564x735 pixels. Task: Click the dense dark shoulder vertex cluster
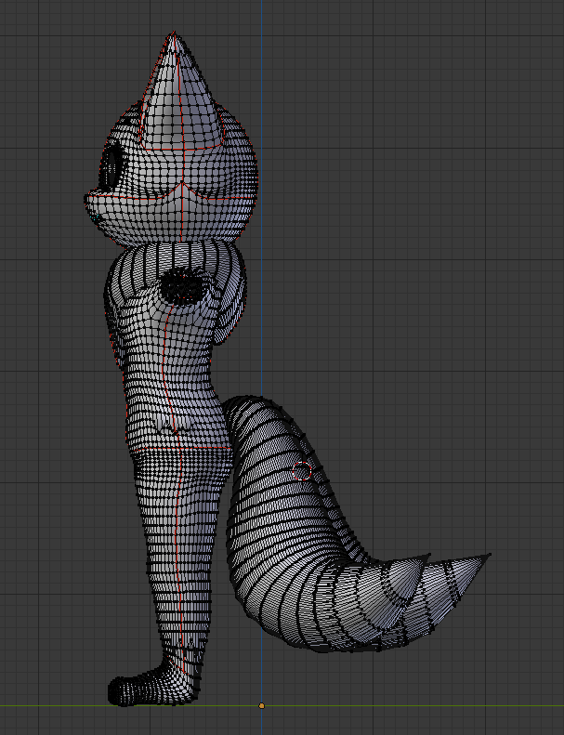tap(182, 286)
